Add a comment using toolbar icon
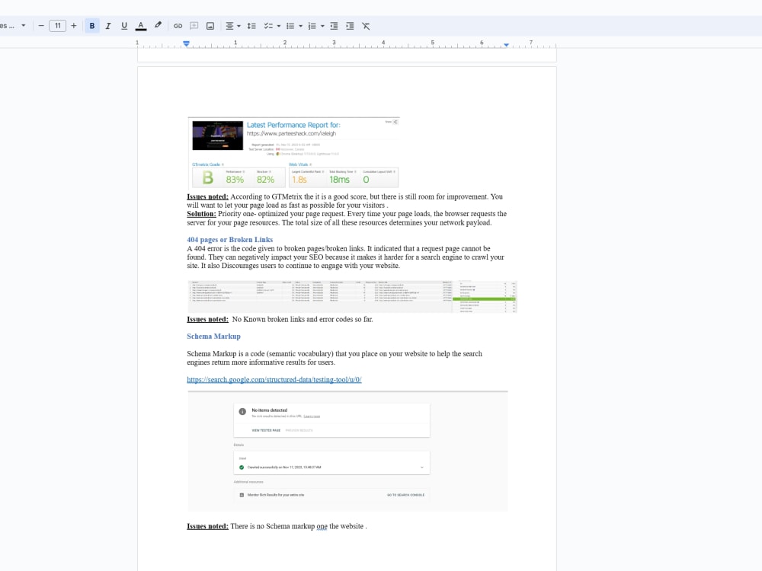The height and width of the screenshot is (571, 762). [x=194, y=26]
